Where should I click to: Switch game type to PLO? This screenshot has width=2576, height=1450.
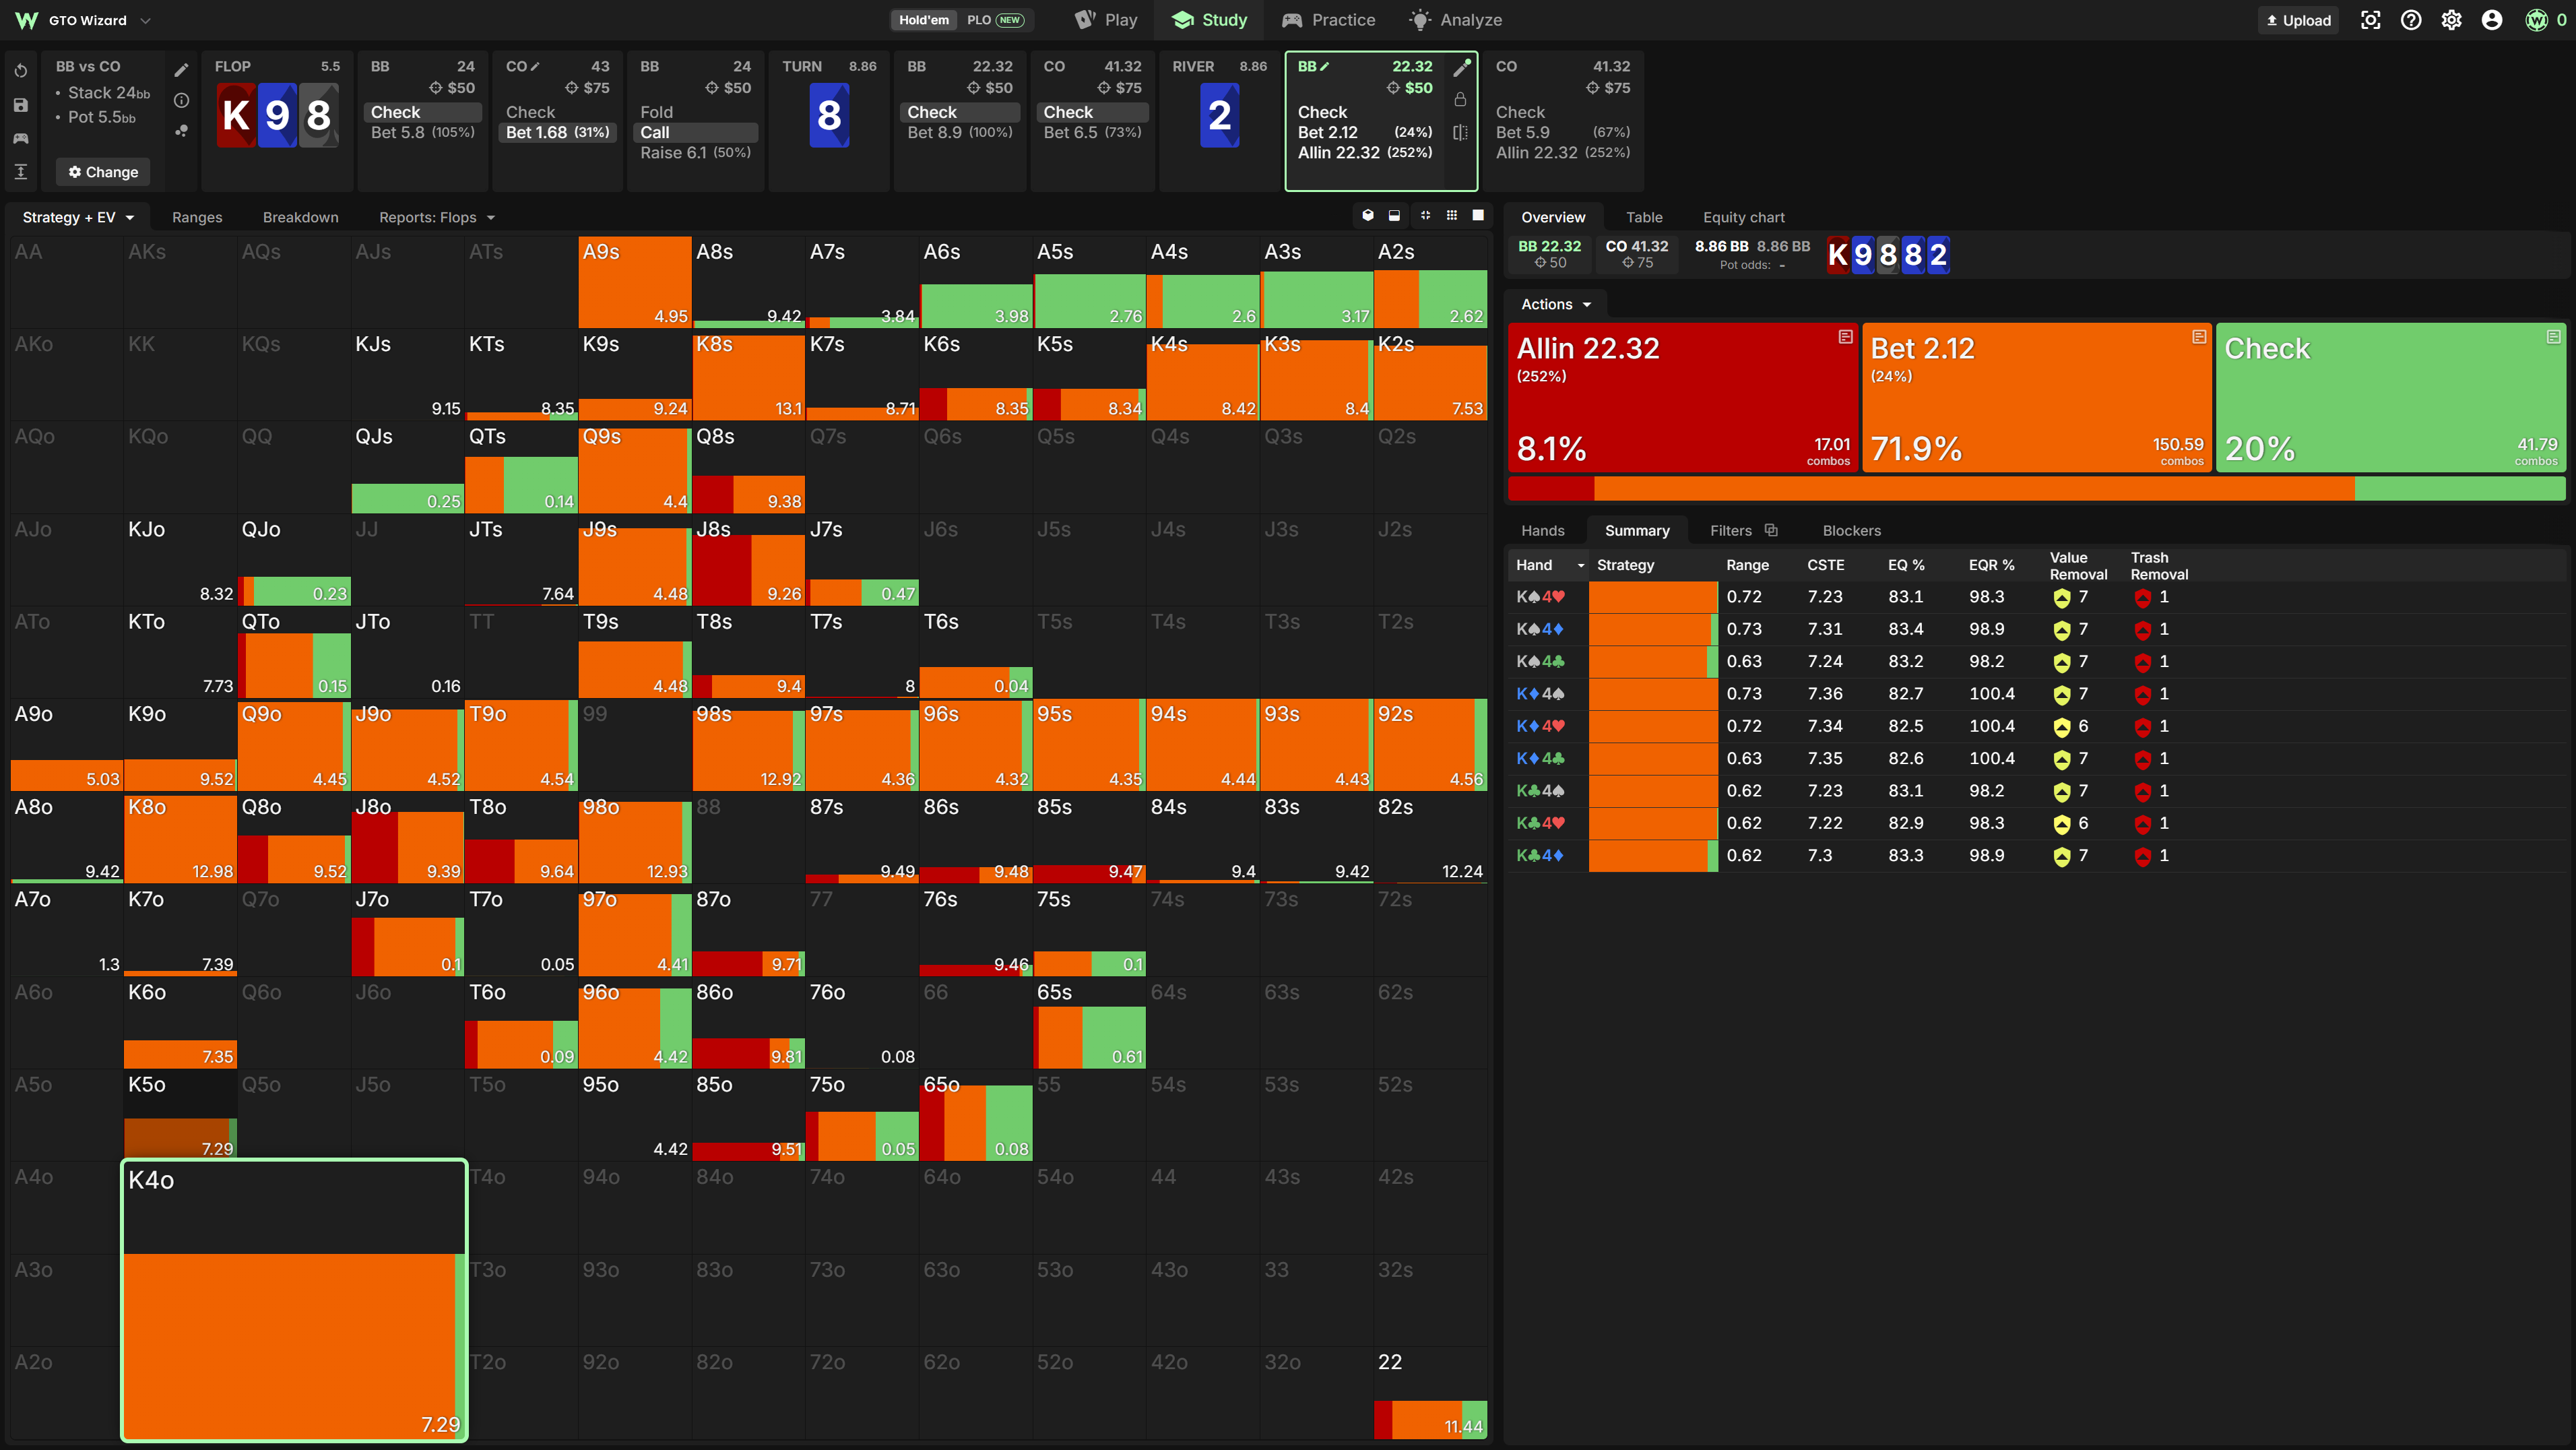(x=995, y=20)
